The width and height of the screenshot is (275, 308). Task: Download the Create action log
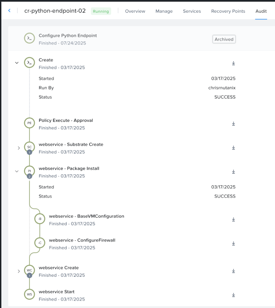[x=233, y=63]
